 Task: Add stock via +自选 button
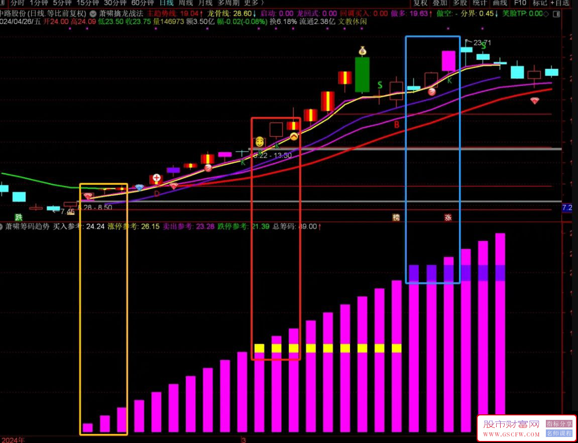click(x=560, y=3)
